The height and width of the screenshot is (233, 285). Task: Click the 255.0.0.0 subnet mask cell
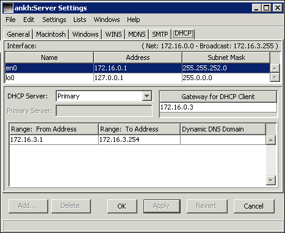point(226,78)
